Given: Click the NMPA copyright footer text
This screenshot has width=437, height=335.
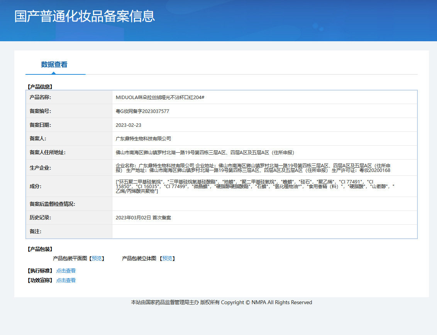Looking at the screenshot, I should [222, 303].
